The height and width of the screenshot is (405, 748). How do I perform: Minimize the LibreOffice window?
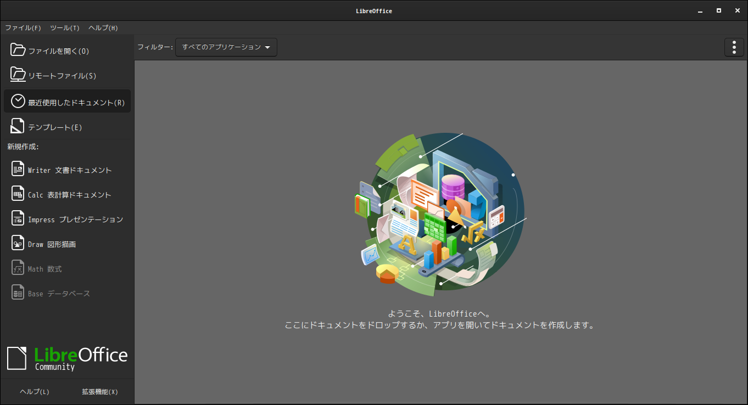point(700,10)
